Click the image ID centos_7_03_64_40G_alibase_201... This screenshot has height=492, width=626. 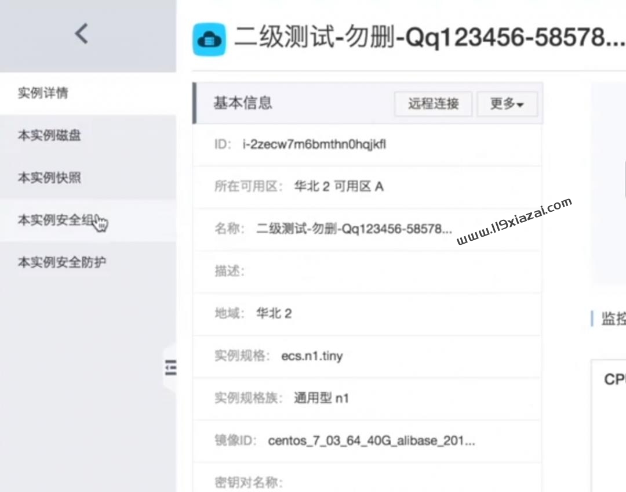point(372,440)
